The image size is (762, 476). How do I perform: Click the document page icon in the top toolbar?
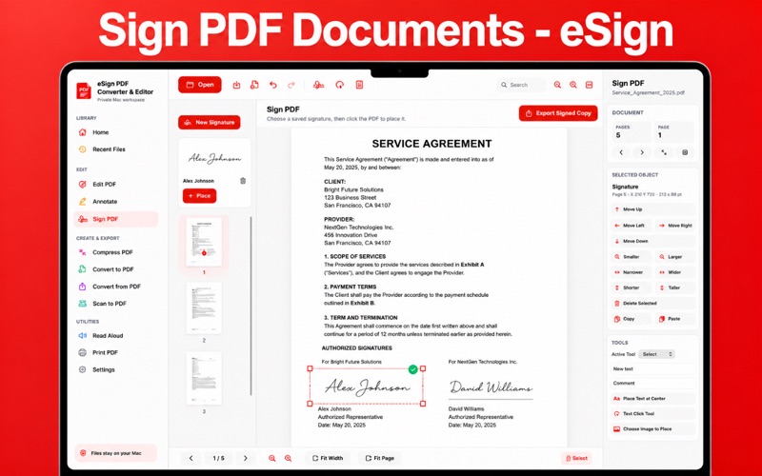coord(359,85)
